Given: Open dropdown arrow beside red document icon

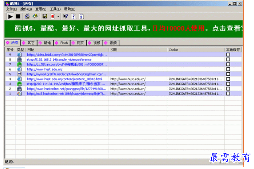Looking at the screenshot, I should 58,16.
